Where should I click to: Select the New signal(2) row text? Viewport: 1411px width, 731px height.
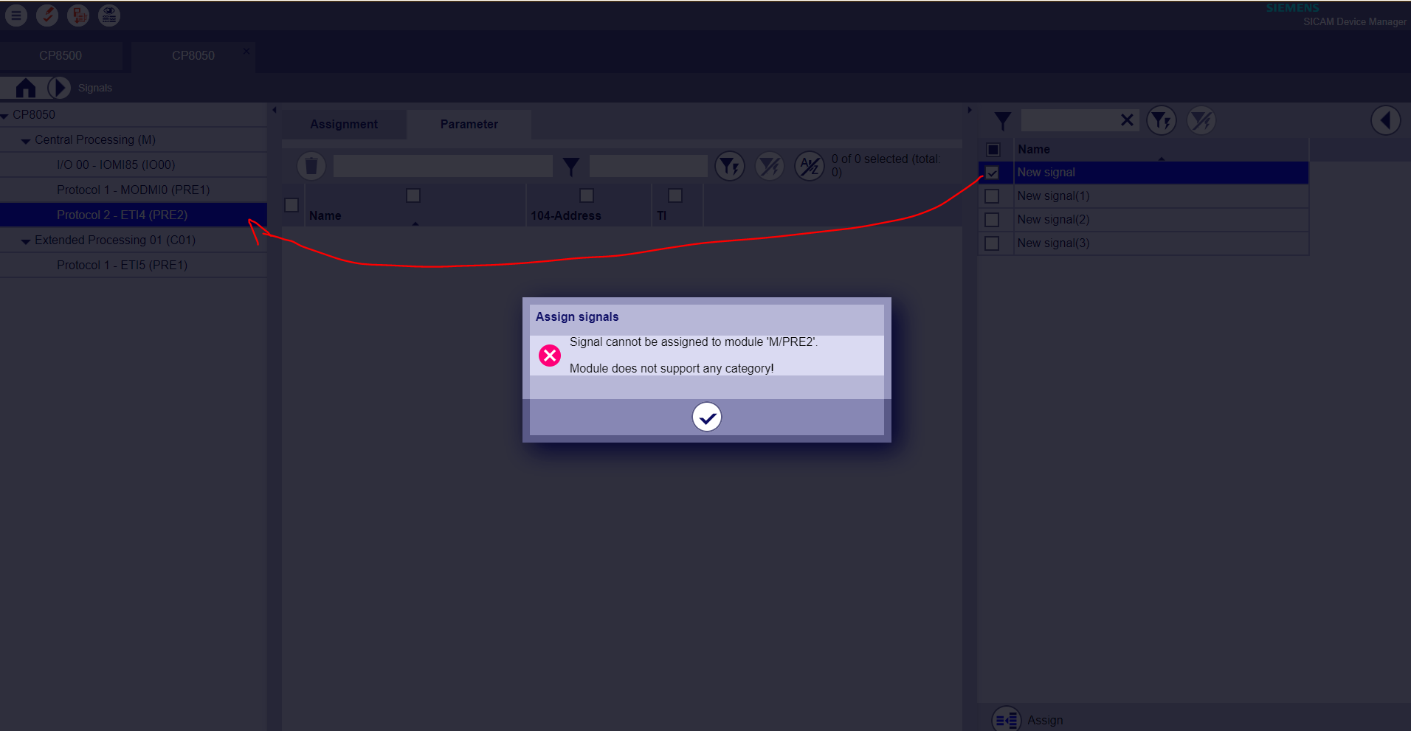(x=1053, y=219)
